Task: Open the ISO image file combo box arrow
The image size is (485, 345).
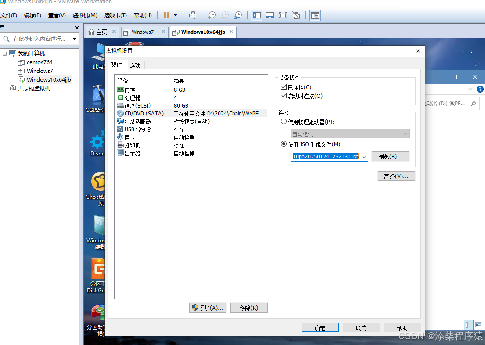Action: 364,157
